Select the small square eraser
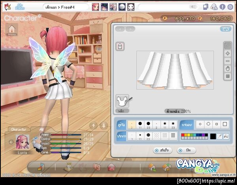237x185 pixels. [216, 124]
